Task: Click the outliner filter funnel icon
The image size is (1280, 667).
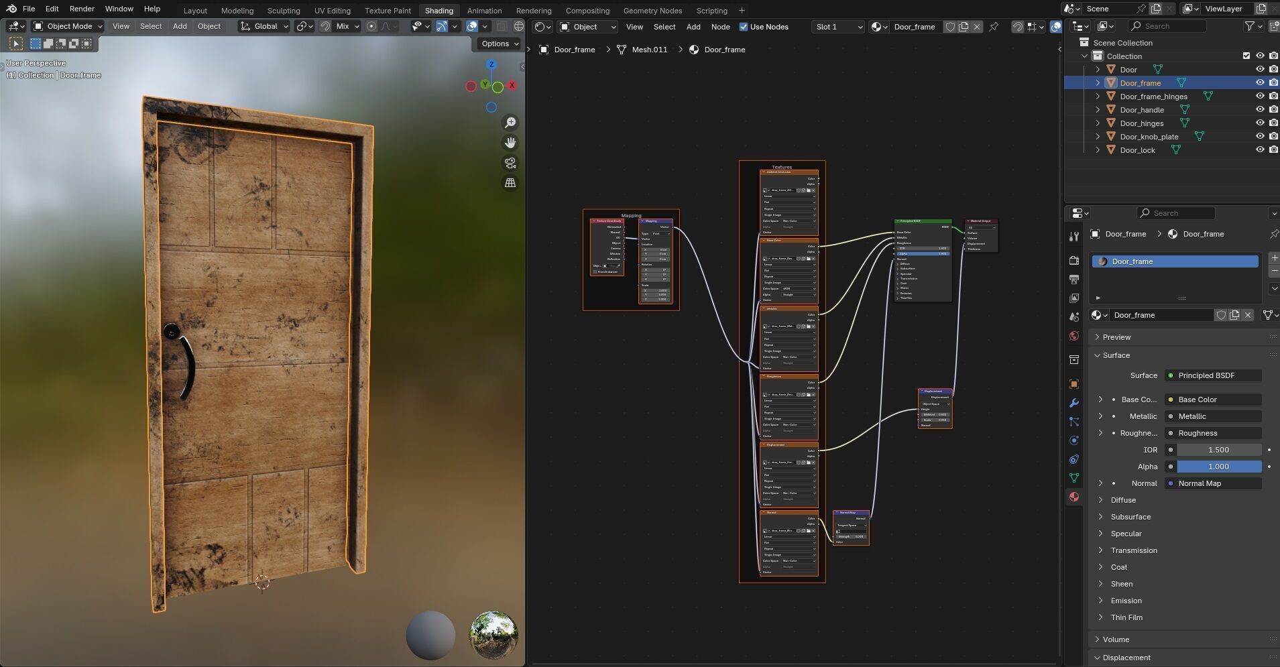Action: [x=1250, y=26]
